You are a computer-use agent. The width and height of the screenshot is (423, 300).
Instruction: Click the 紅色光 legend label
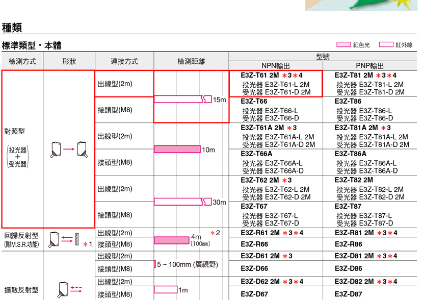(361, 45)
